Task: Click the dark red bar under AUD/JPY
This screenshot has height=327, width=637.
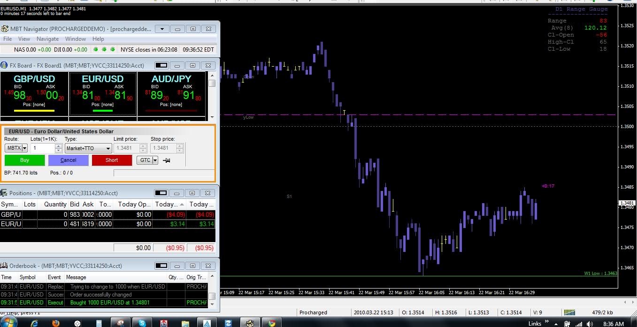Action: tap(171, 111)
